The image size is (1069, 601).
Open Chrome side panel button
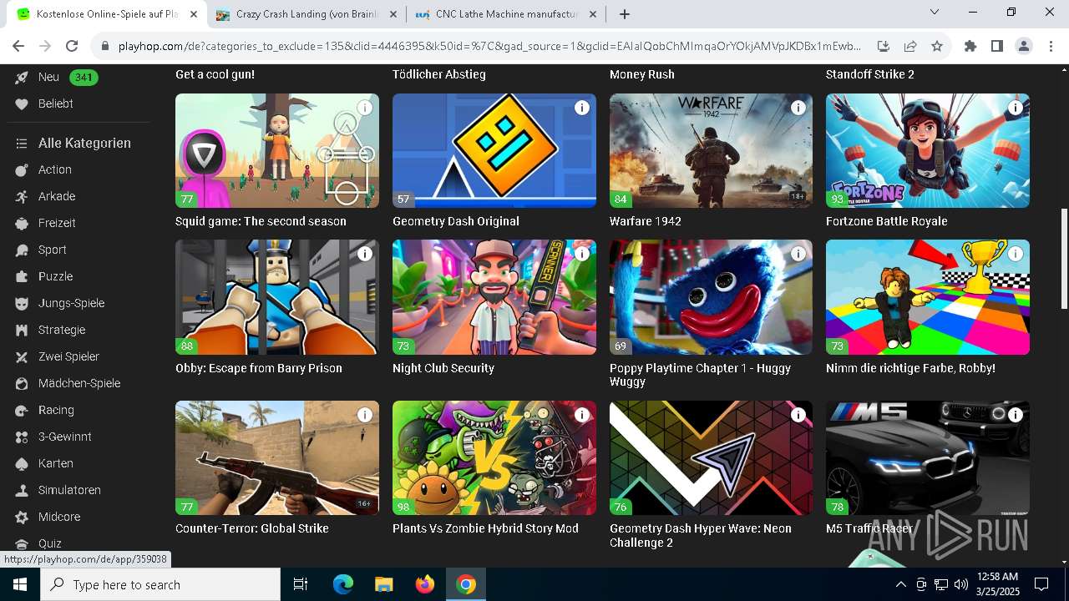click(x=996, y=46)
